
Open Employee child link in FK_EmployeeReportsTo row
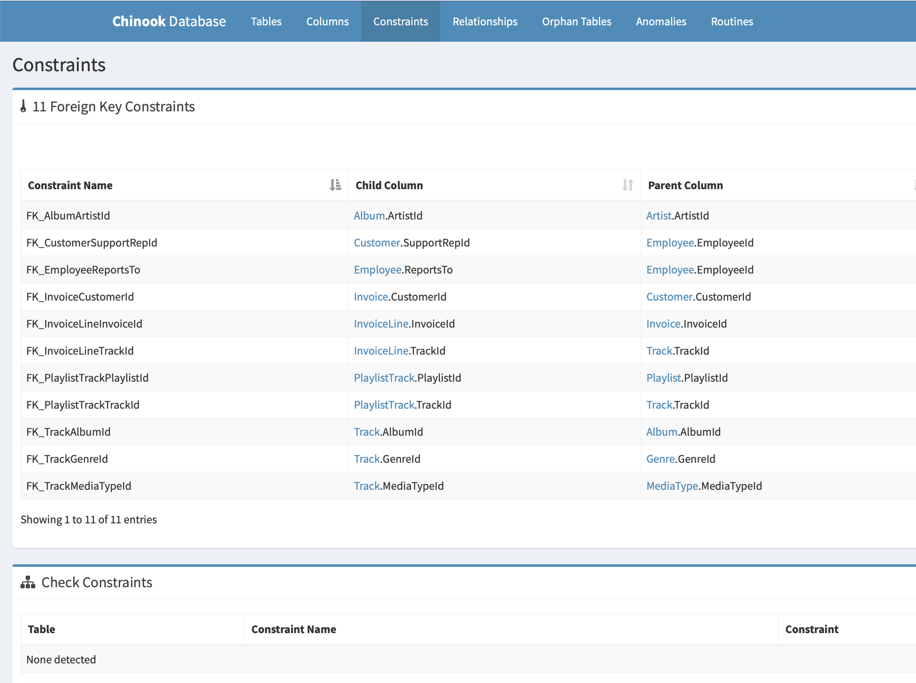377,270
